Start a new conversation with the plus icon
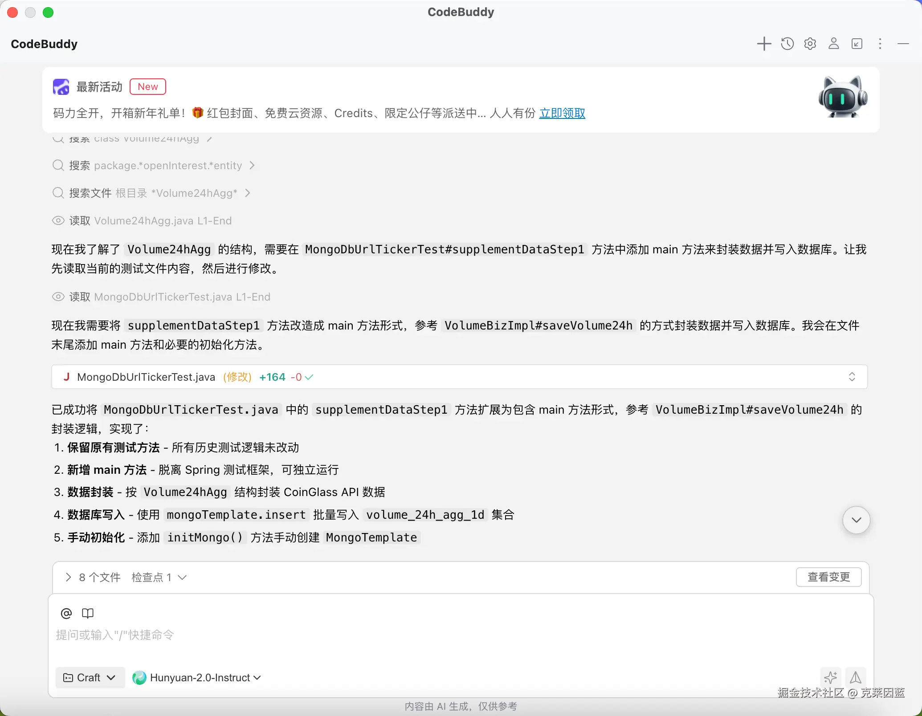Image resolution: width=922 pixels, height=716 pixels. tap(763, 43)
